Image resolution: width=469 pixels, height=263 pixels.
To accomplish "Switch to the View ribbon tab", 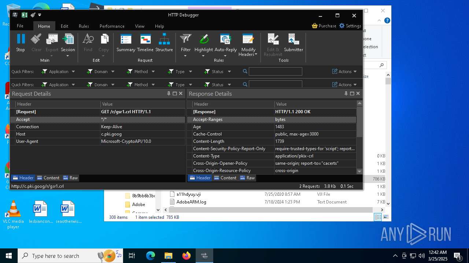I will [x=140, y=26].
